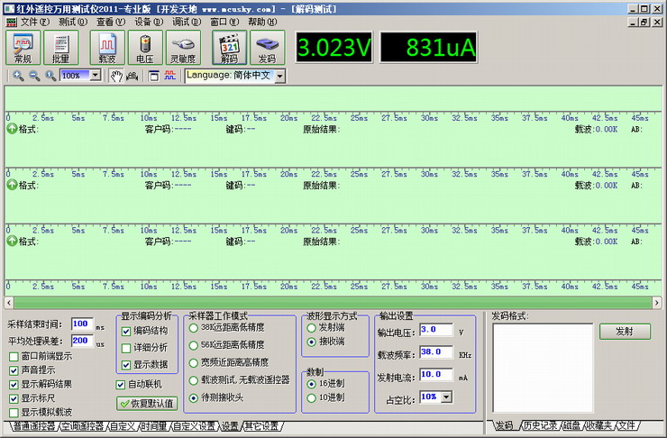
Task: Select the 10进制 decimal radio button
Action: click(x=312, y=397)
